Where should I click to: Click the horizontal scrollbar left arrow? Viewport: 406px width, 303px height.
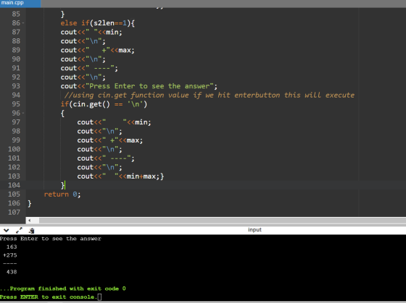pyautogui.click(x=30, y=221)
